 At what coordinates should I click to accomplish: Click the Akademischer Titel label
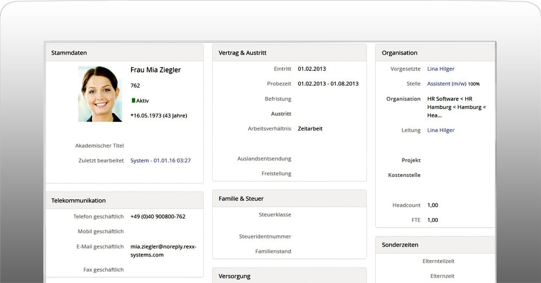coord(100,146)
